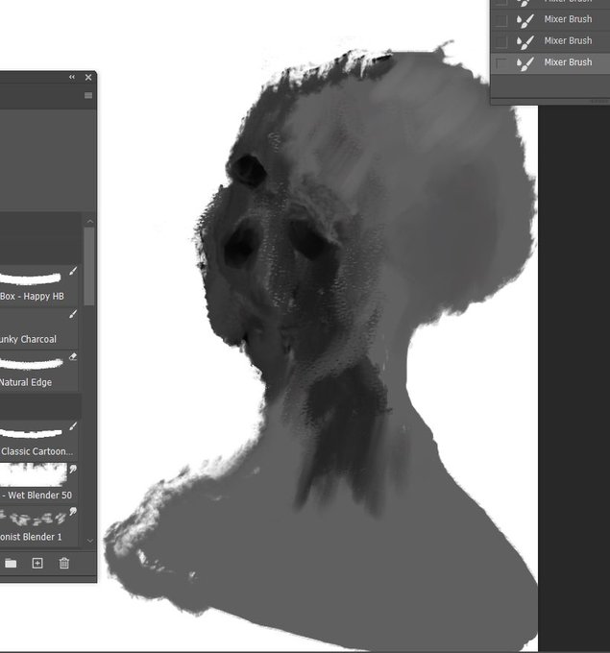Set history brush source on highlighted Mixer Brush state
The width and height of the screenshot is (610, 653).
(501, 63)
